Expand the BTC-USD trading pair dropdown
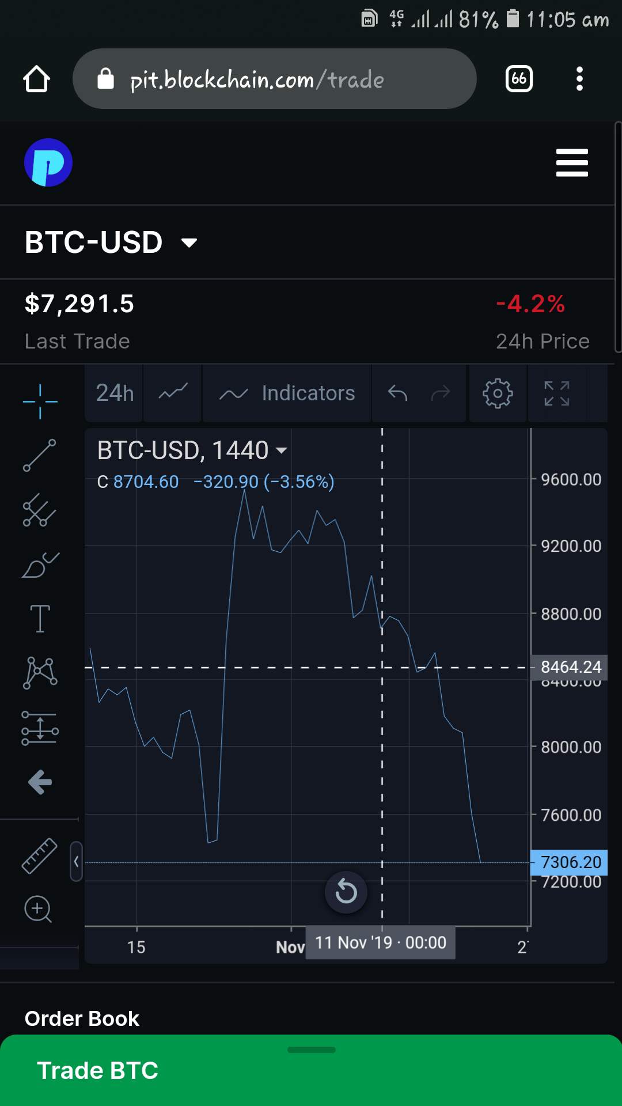Image resolution: width=622 pixels, height=1106 pixels. pyautogui.click(x=189, y=243)
